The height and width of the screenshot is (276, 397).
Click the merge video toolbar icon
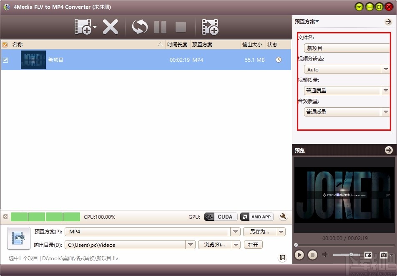click(x=210, y=26)
